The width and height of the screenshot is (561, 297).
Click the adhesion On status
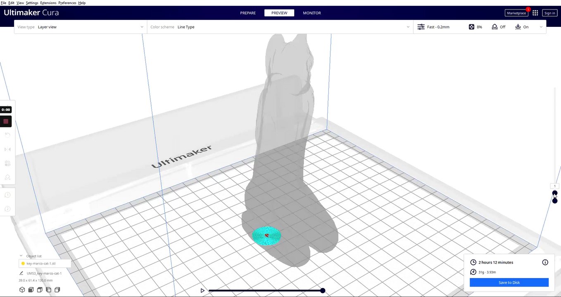[526, 27]
